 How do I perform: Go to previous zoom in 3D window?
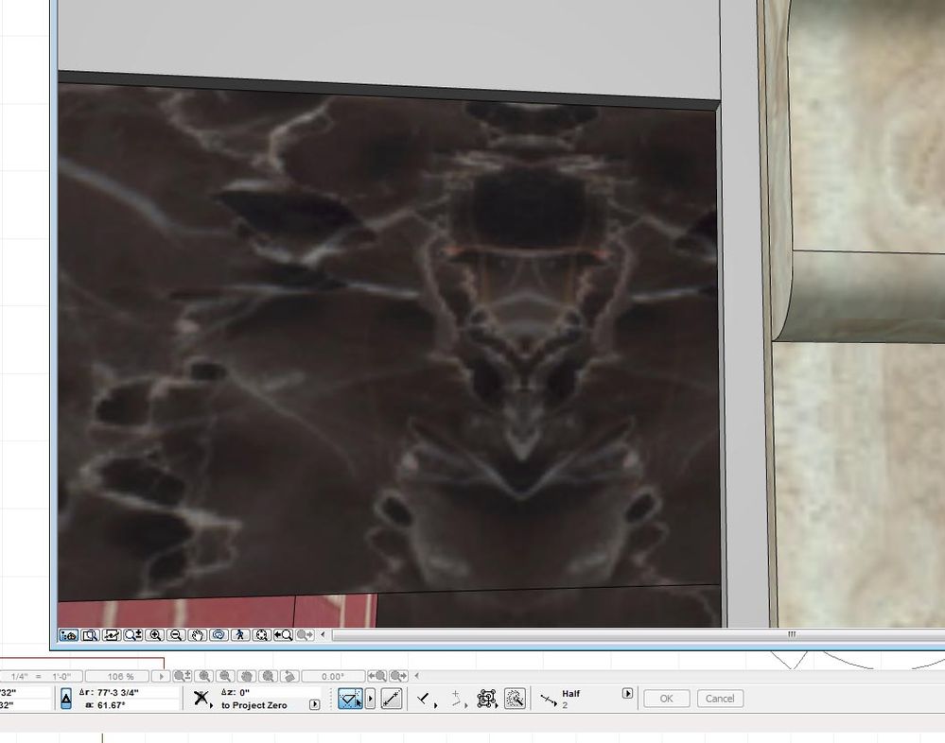pyautogui.click(x=283, y=634)
